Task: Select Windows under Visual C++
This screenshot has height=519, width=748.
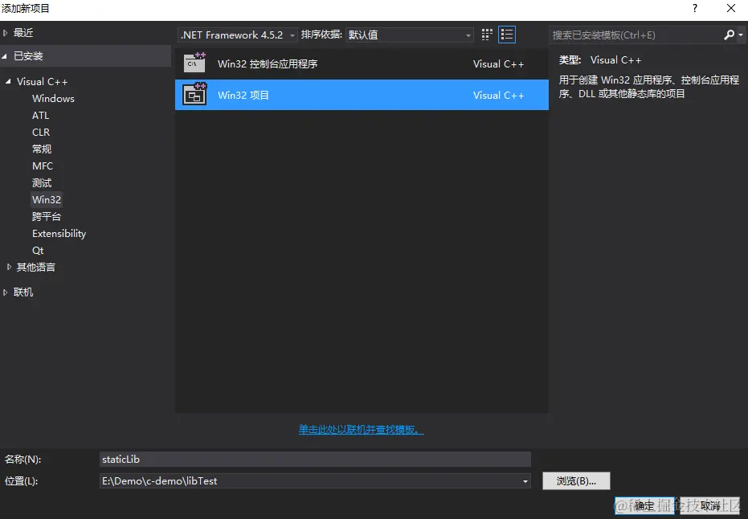Action: pos(53,99)
